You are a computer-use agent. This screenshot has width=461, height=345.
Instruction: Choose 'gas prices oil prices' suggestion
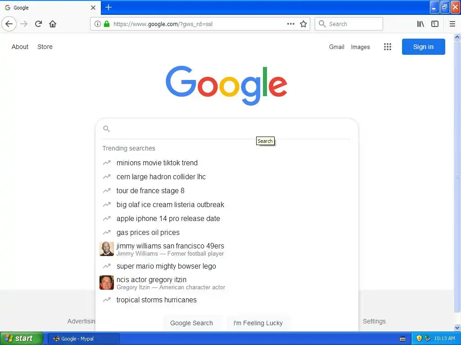[226, 232]
